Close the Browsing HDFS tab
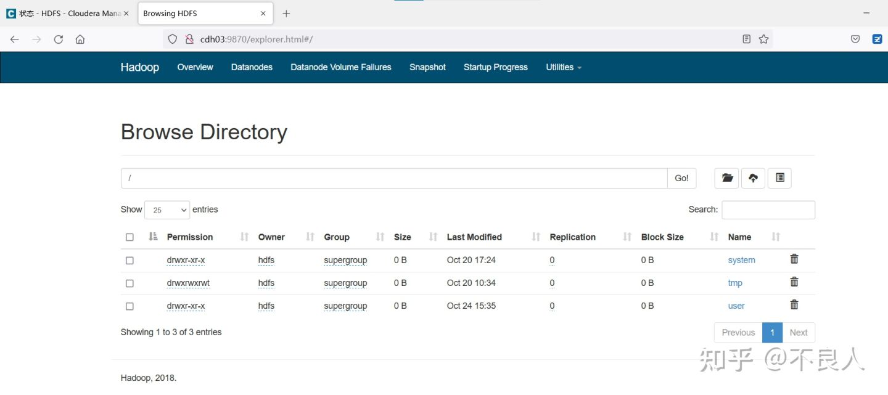The image size is (888, 395). click(x=263, y=14)
